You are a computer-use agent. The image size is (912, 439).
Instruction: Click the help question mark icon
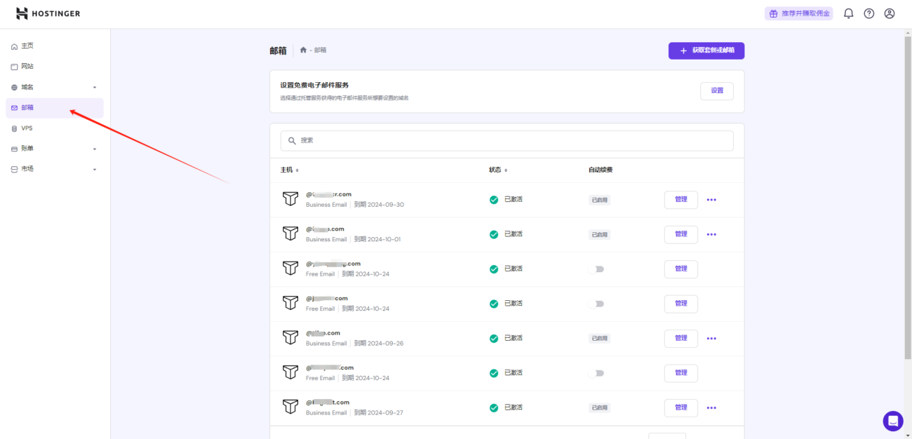click(869, 13)
